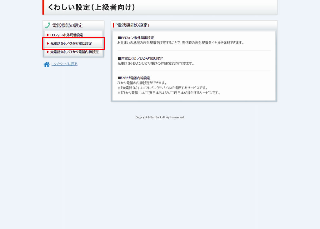Go back via トップページに戻る link
Image resolution: width=320 pixels, height=229 pixels.
[x=64, y=64]
